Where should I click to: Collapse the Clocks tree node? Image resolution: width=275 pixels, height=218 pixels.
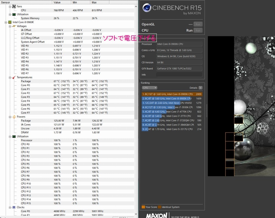[x=10, y=207]
